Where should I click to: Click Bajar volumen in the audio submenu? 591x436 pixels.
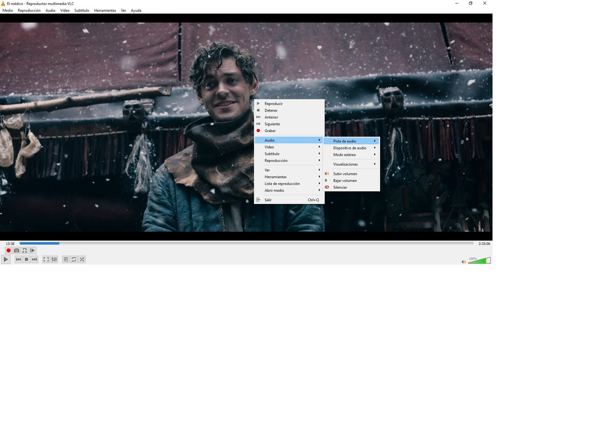[x=351, y=181]
